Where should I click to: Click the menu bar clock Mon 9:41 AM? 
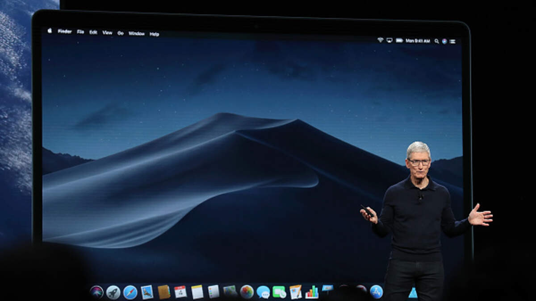[x=418, y=41]
